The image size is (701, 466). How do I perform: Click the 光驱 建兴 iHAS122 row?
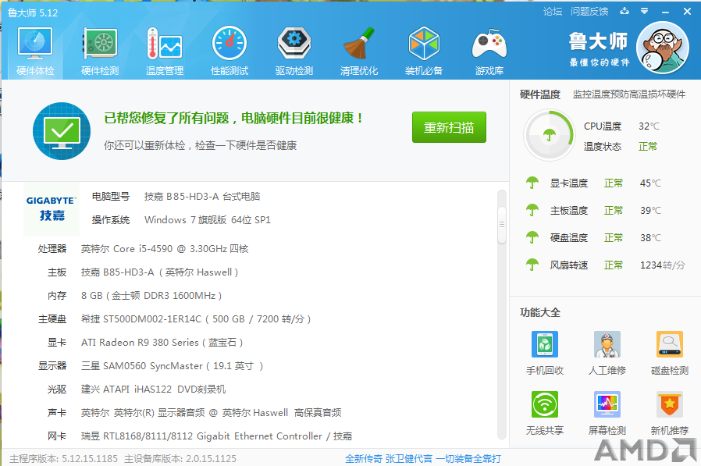click(137, 389)
